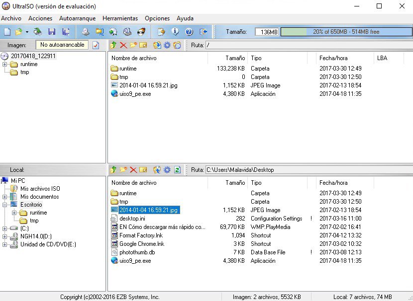Sort image files by Tamaño column header

(x=227, y=58)
